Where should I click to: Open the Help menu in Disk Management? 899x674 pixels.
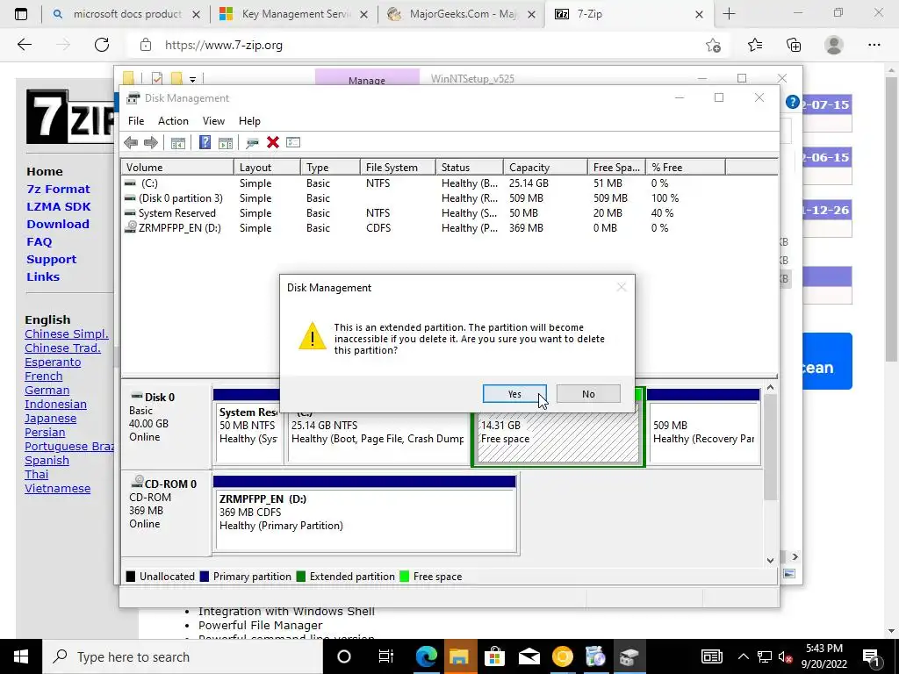pyautogui.click(x=249, y=121)
